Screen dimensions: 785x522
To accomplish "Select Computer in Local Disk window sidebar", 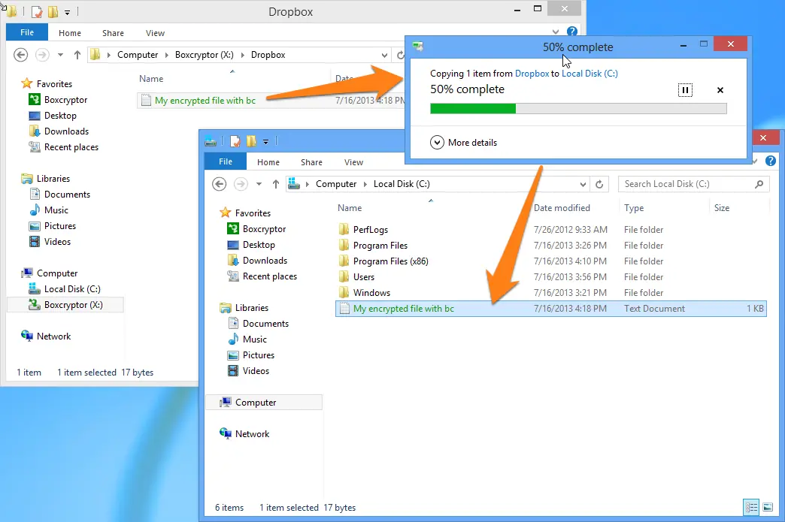I will click(x=264, y=403).
